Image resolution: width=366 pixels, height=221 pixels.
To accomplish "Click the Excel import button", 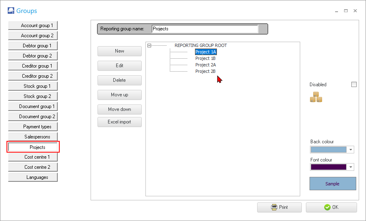I will 119,122.
